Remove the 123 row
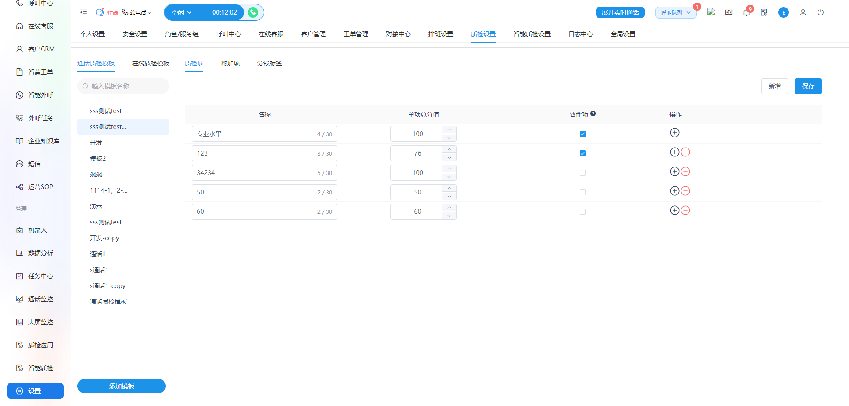849x406 pixels. point(685,152)
